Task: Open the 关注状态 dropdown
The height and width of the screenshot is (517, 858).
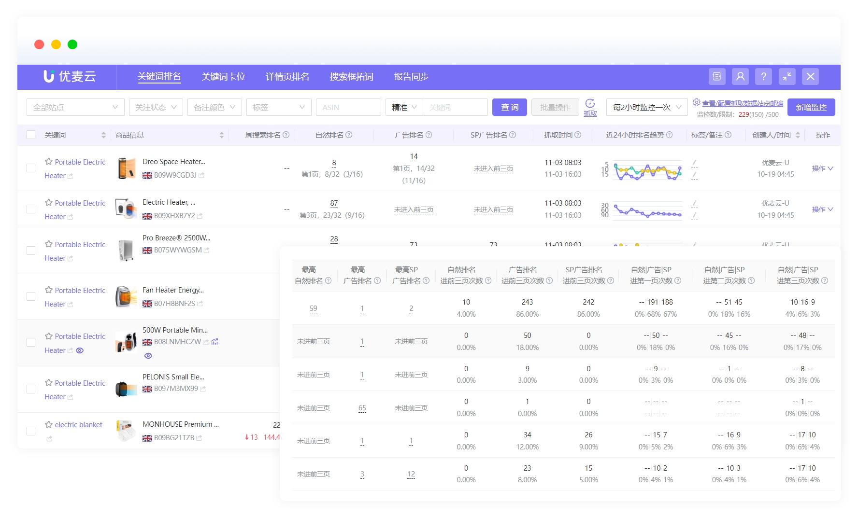Action: [x=156, y=107]
